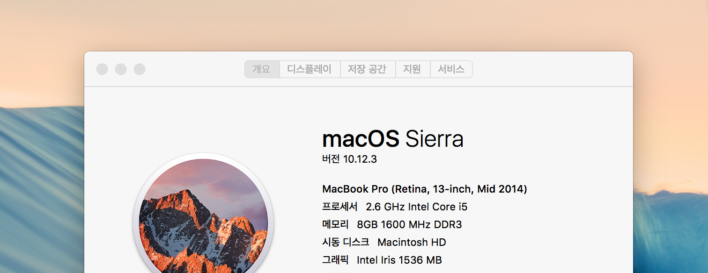This screenshot has width=708, height=273.
Task: Click the 프로세서 label
Action: pyautogui.click(x=340, y=207)
